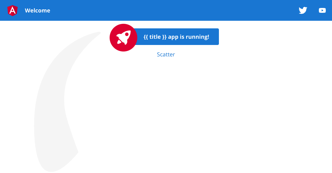Viewport: 332px width, 173px height.
Task: Click the porthole window on the rocket
Action: [x=127, y=34]
